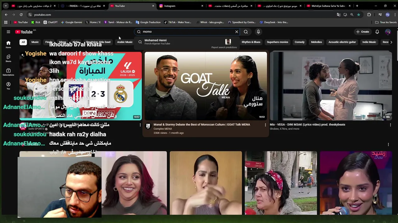The width and height of the screenshot is (398, 223).
Task: Go back in the browser
Action: (x=6, y=15)
